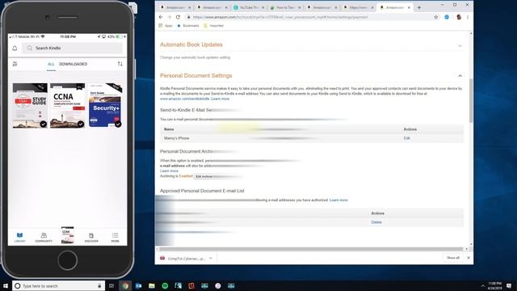Open Spotify from the taskbar

click(165, 285)
